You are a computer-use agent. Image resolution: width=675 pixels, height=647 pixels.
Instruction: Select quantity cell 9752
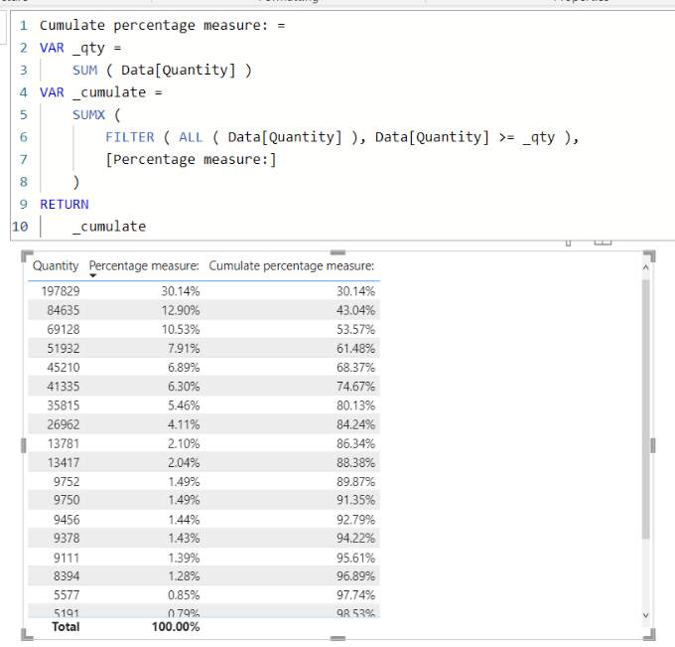pyautogui.click(x=67, y=481)
